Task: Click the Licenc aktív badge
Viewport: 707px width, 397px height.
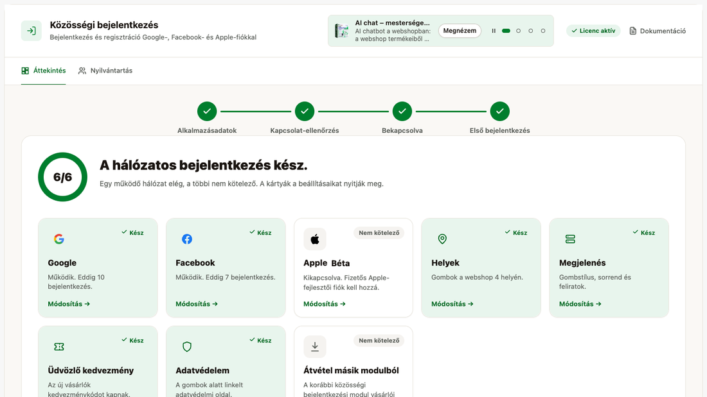Action: [593, 31]
